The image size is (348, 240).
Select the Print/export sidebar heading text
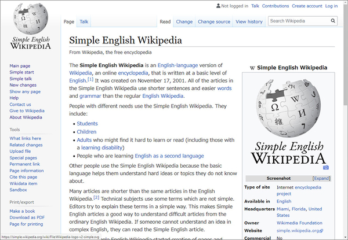[x=22, y=202]
